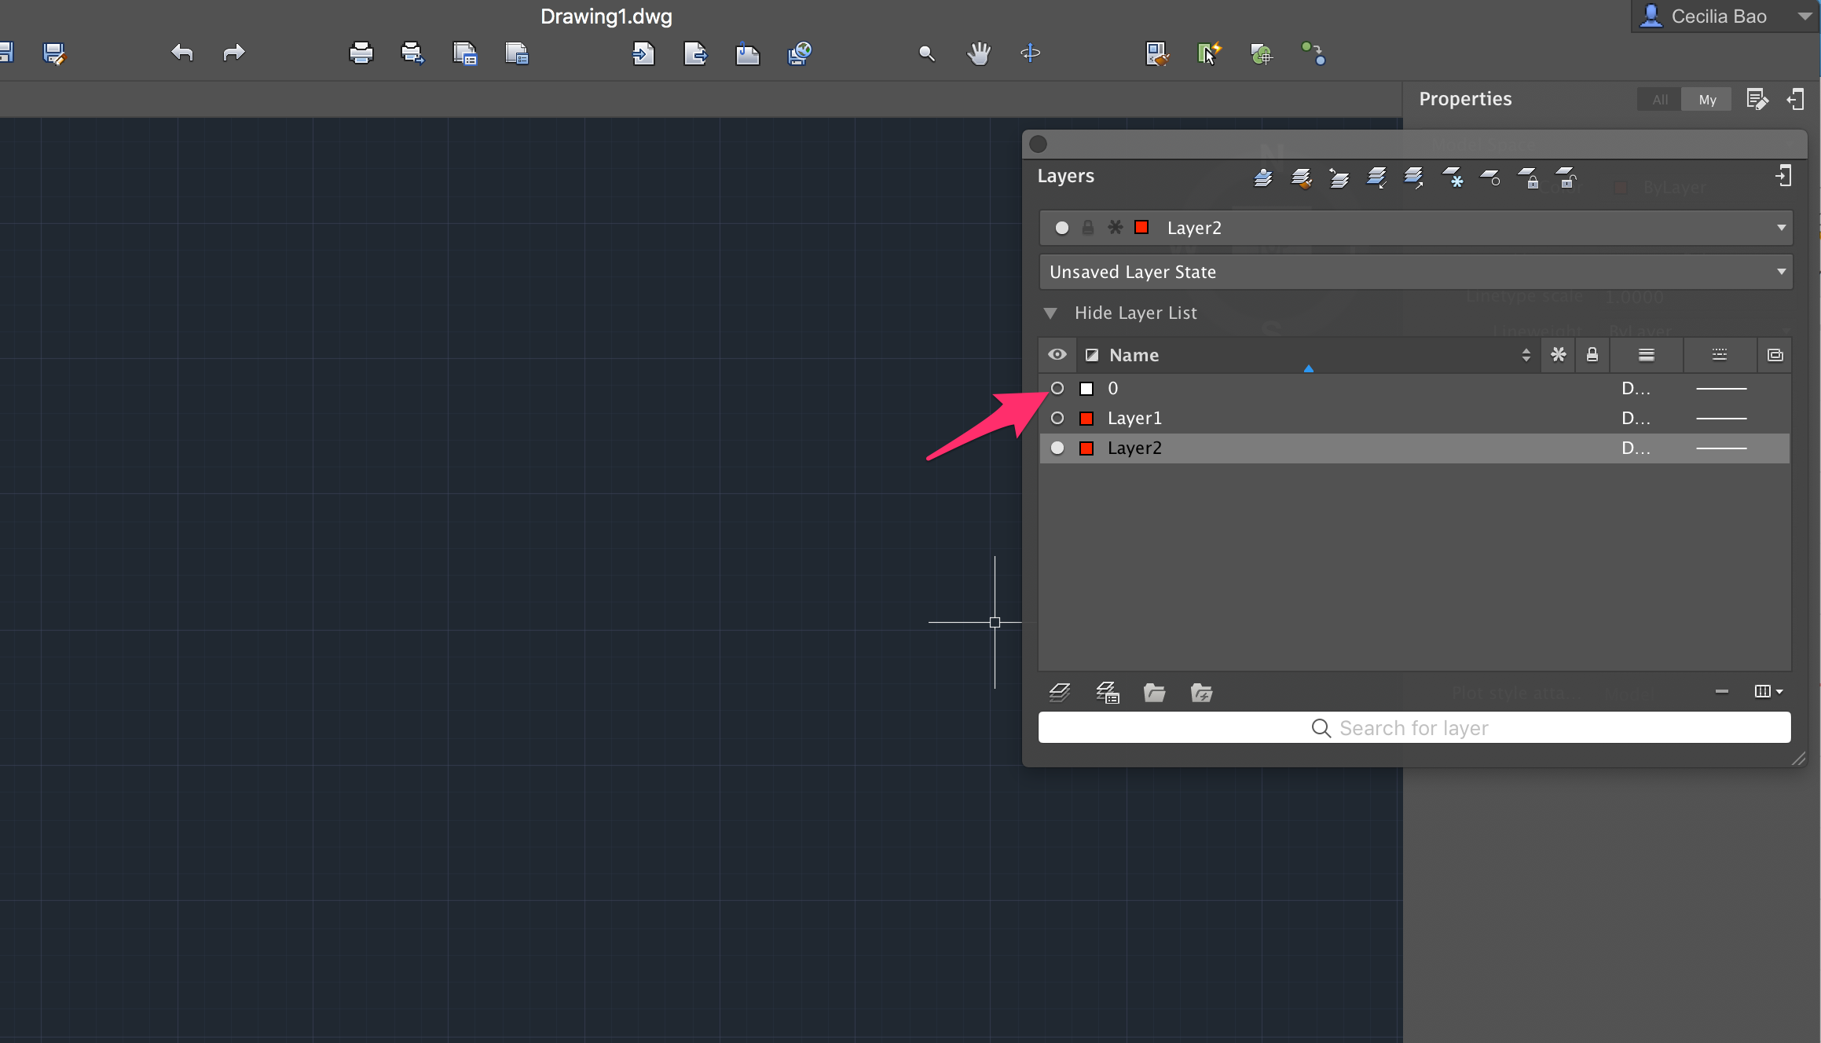Click the Lock column header
The width and height of the screenshot is (1821, 1043).
1592,354
